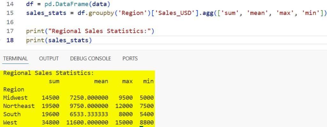Click the 'West' row label
327x127 pixels.
[10, 123]
